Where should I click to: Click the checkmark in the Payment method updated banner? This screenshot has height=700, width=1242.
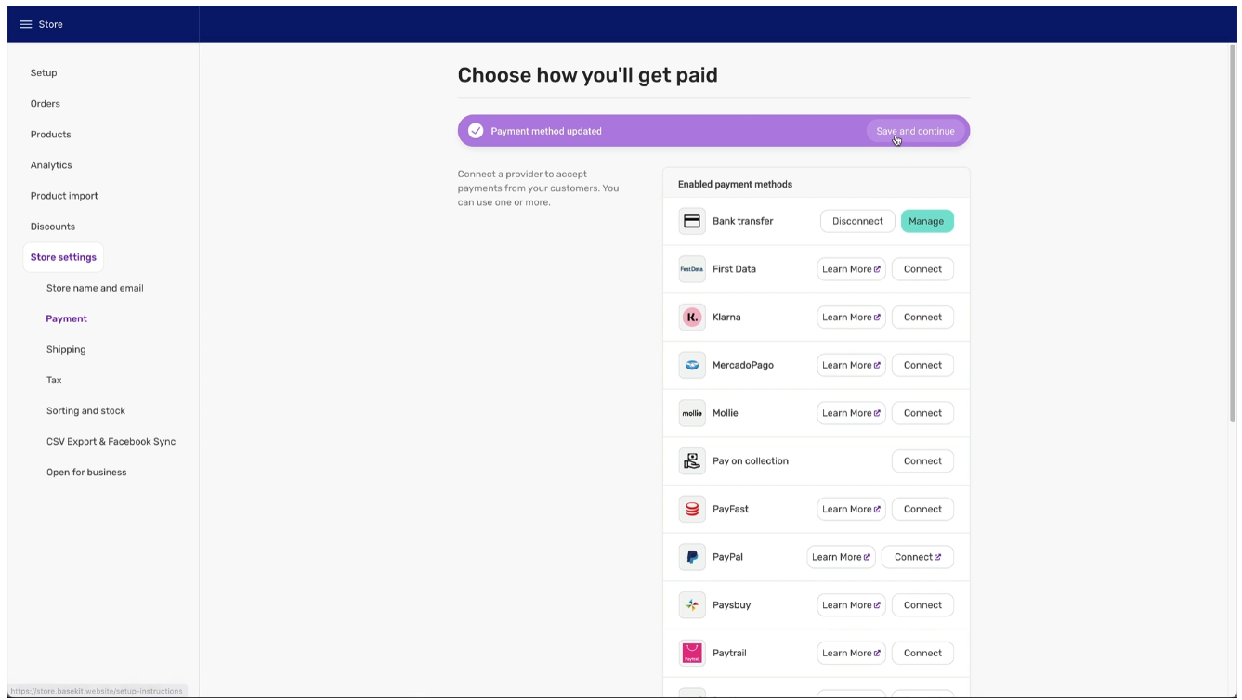[x=476, y=130]
